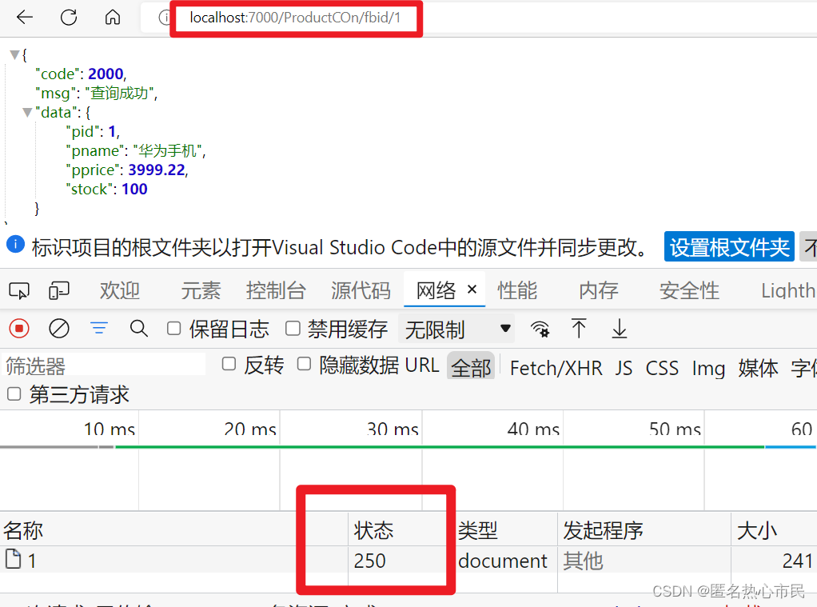Image resolution: width=817 pixels, height=607 pixels.
Task: Open the network conditions settings icon
Action: pyautogui.click(x=540, y=329)
